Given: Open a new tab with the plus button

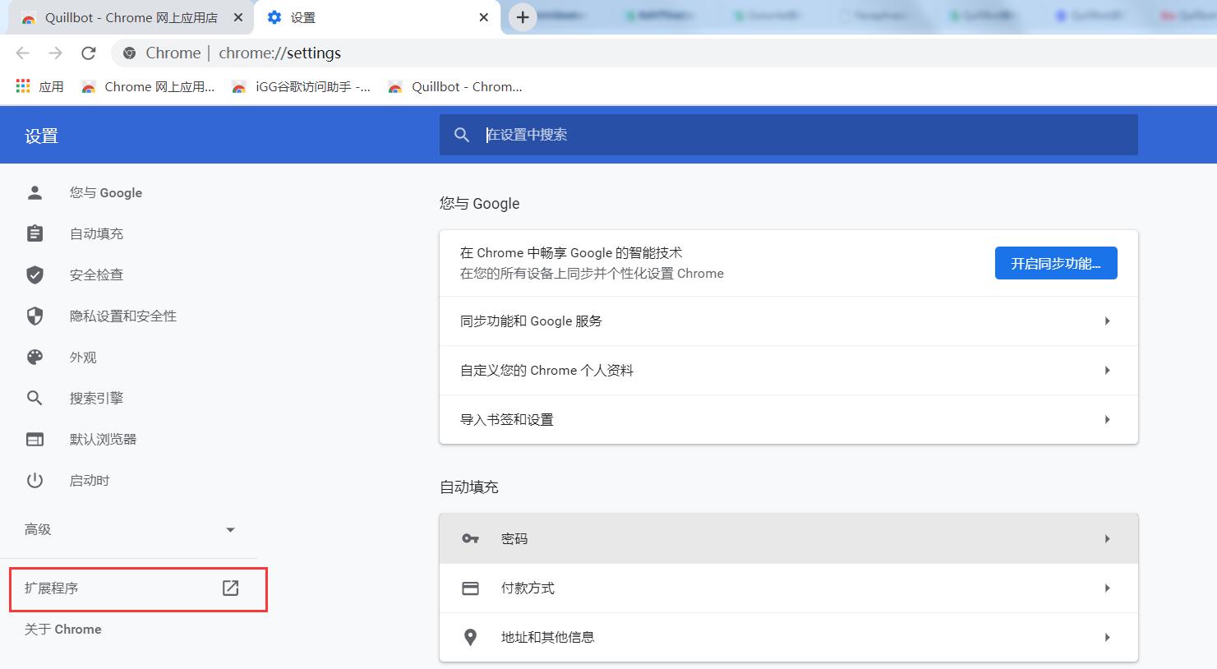Looking at the screenshot, I should coord(523,17).
